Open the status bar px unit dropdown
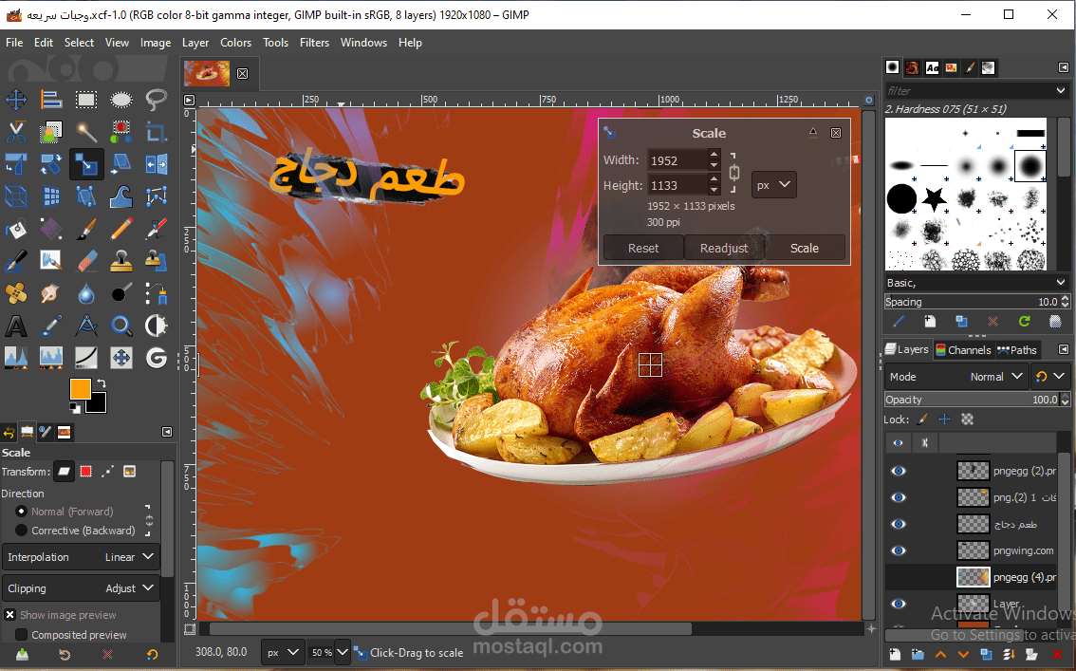The image size is (1076, 671). click(x=282, y=652)
